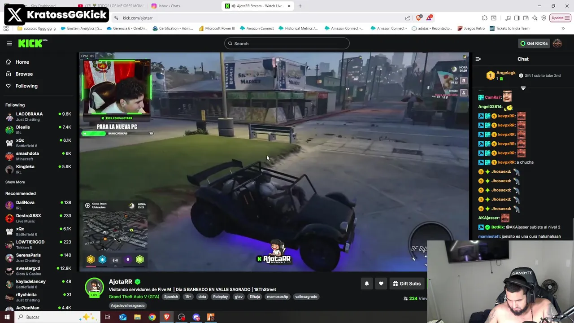Open LACOBRAAA channel in Following list
The height and width of the screenshot is (323, 574).
click(x=38, y=117)
